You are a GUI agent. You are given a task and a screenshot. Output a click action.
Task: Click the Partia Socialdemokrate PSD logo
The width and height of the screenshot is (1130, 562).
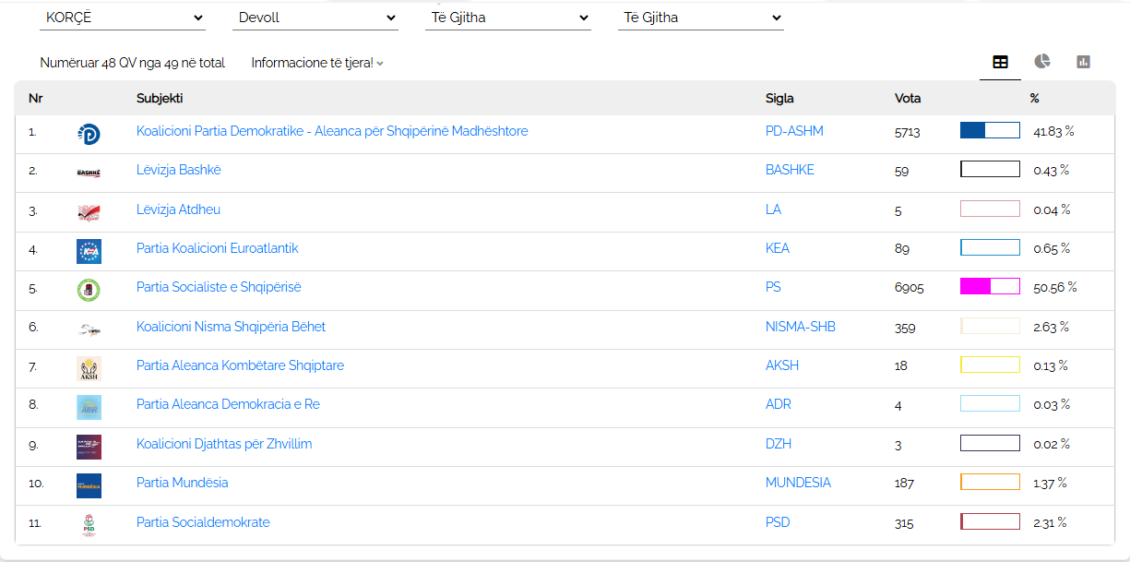click(x=89, y=524)
